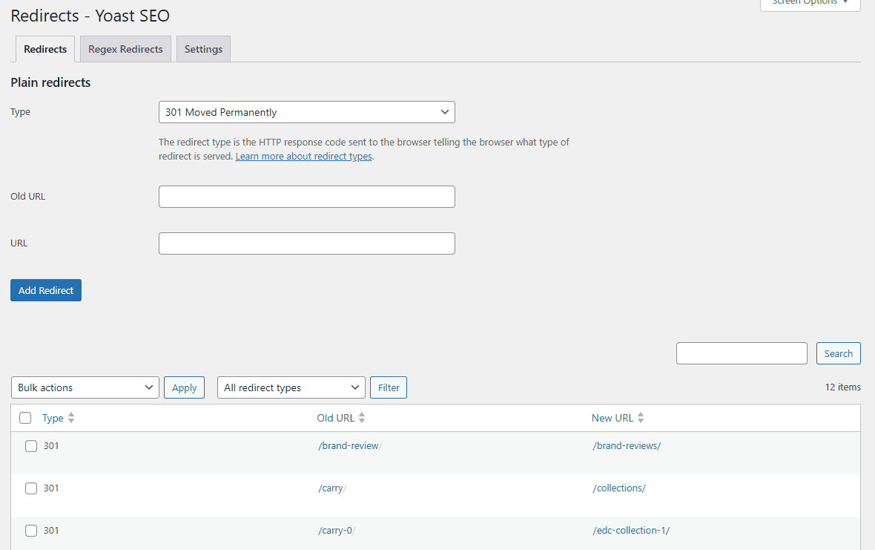Open the Settings tab
The width and height of the screenshot is (875, 550).
click(203, 49)
